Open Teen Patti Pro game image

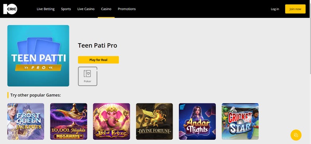pos(38,56)
